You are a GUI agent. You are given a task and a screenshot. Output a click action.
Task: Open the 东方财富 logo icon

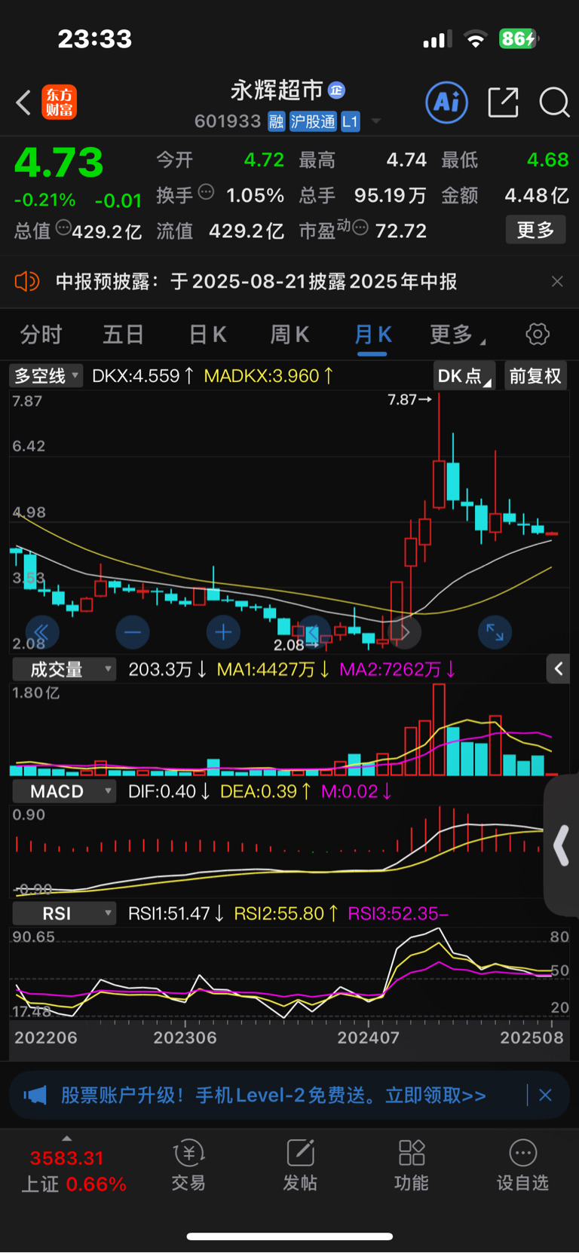click(x=60, y=102)
